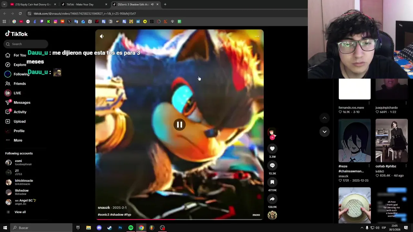Viewport: 413px width, 232px height.
Task: Open the collab #phibz video thumbnail
Action: coord(392,140)
